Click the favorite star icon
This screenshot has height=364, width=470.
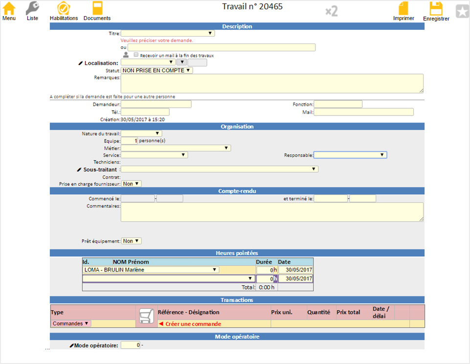462,11
